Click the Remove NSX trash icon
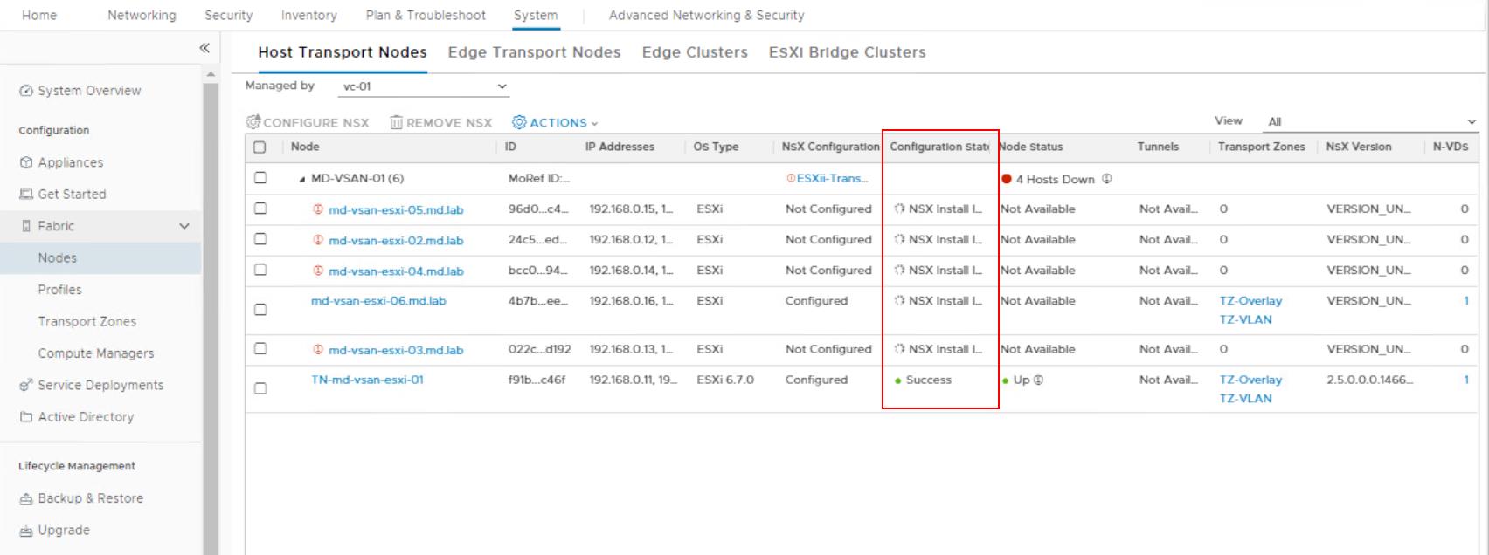Viewport: 1489px width, 555px height. (396, 122)
